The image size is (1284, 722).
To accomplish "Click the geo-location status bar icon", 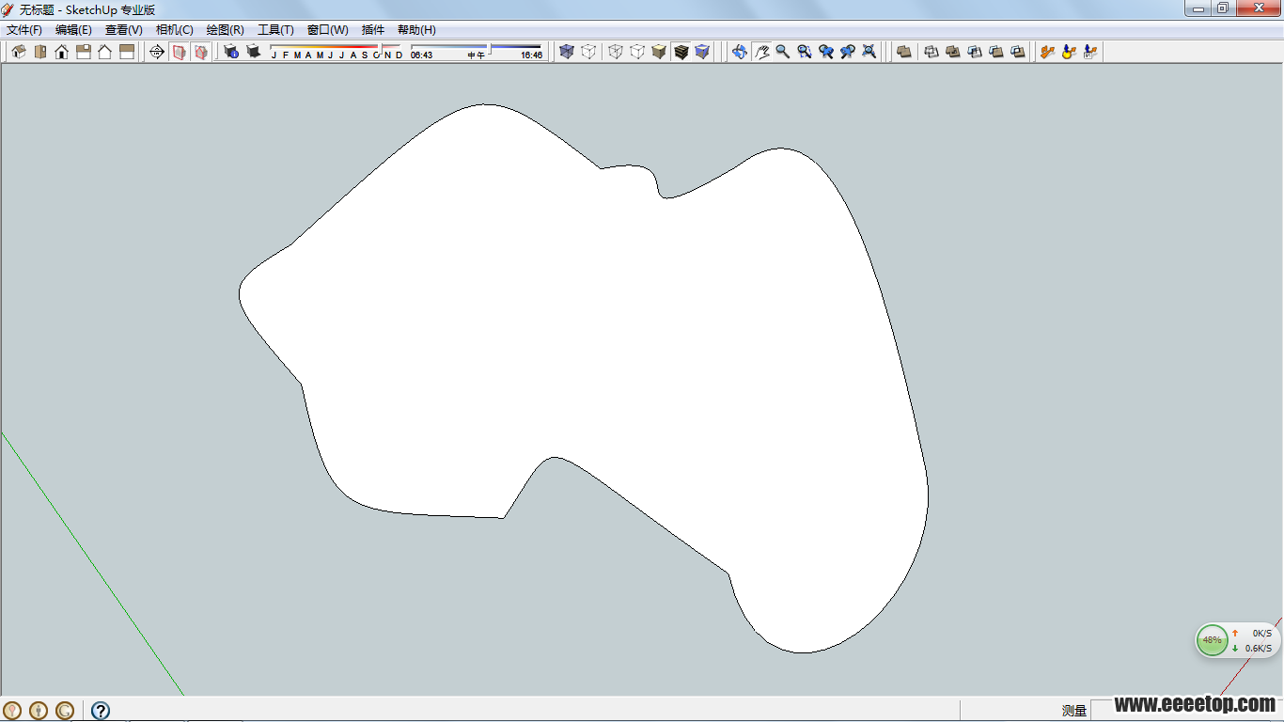I will click(x=12, y=711).
